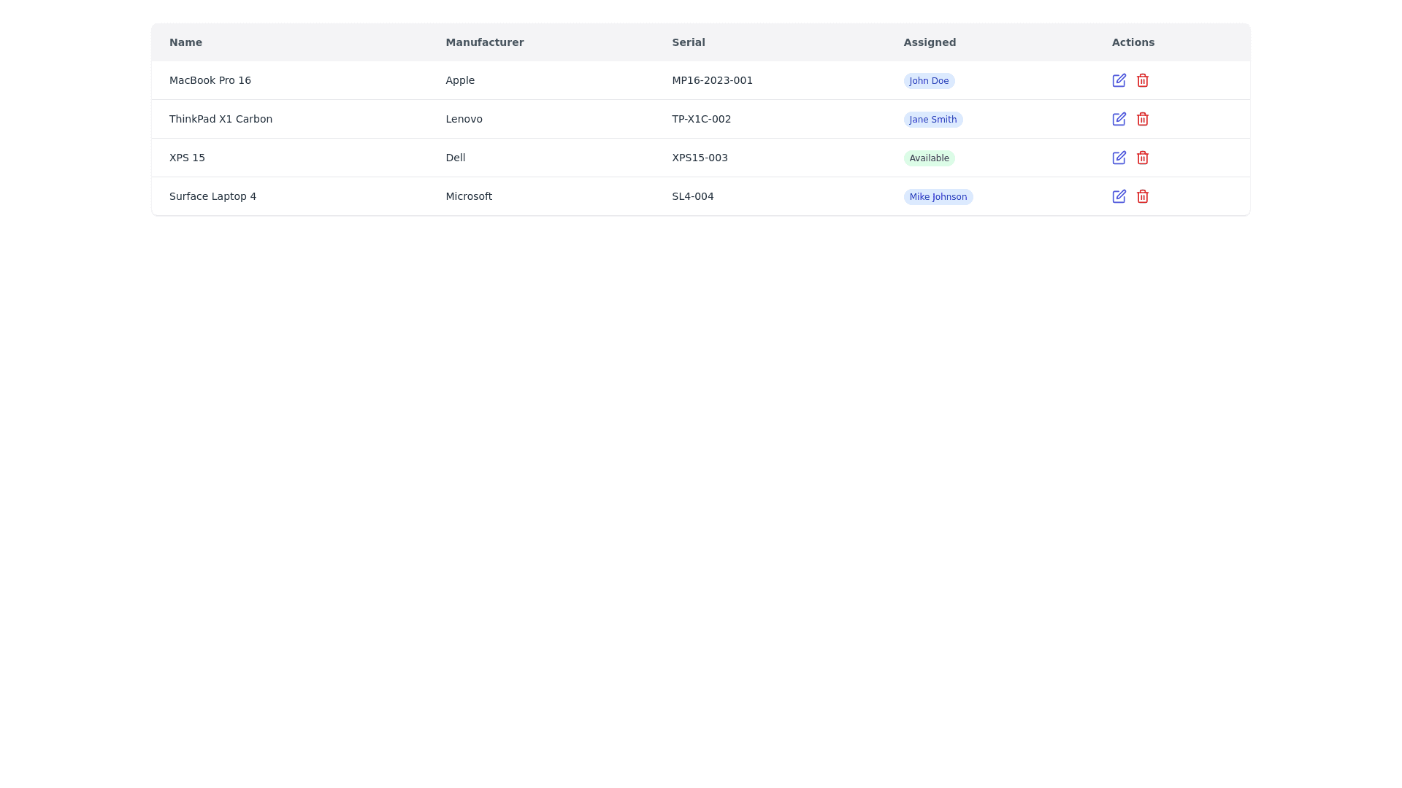The image size is (1402, 788).
Task: Edit the ThinkPad X1 Carbon entry
Action: 1119,119
